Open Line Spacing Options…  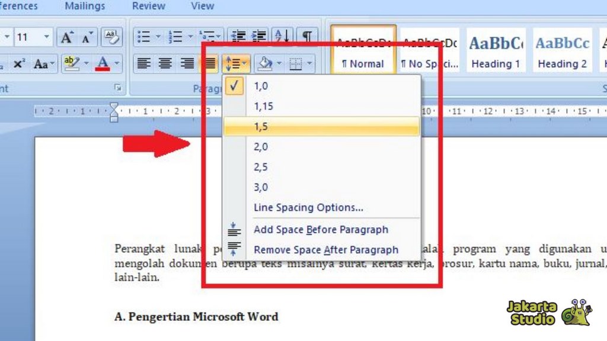(x=308, y=207)
